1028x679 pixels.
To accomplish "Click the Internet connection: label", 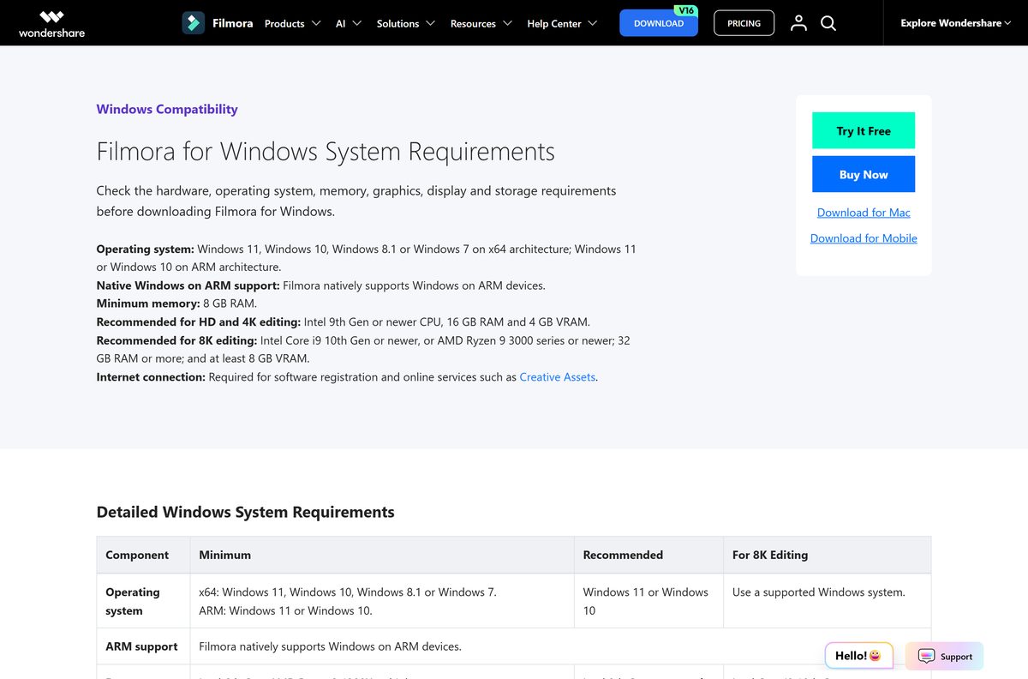I will [151, 377].
